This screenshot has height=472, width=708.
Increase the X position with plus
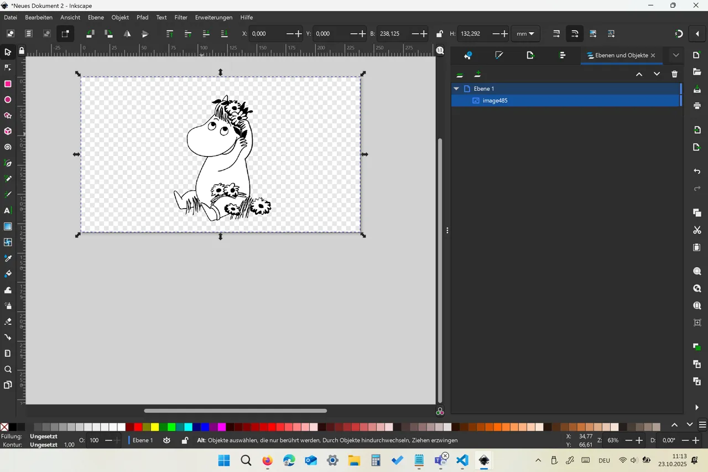click(x=299, y=34)
